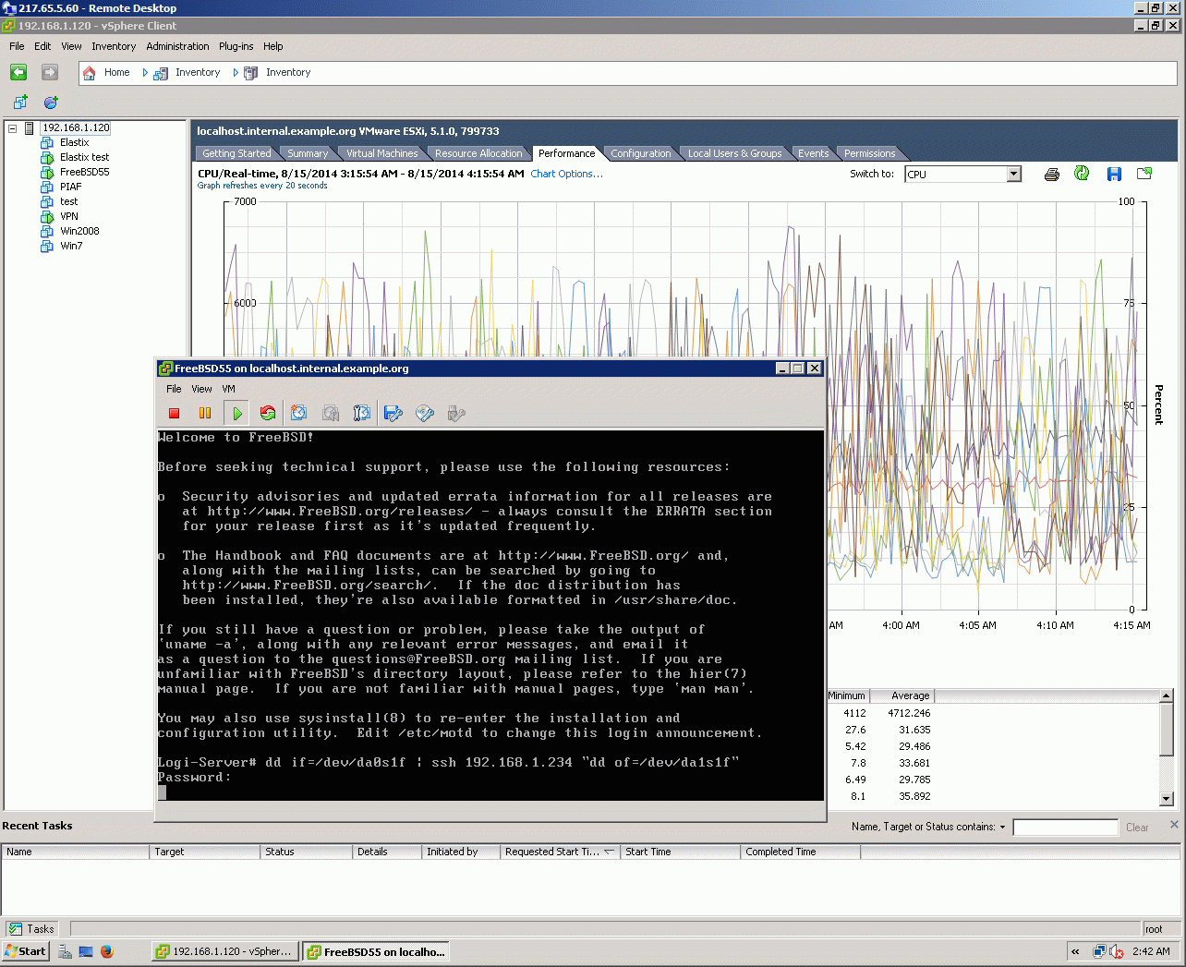Click the print chart icon
This screenshot has width=1186, height=967.
click(x=1051, y=175)
